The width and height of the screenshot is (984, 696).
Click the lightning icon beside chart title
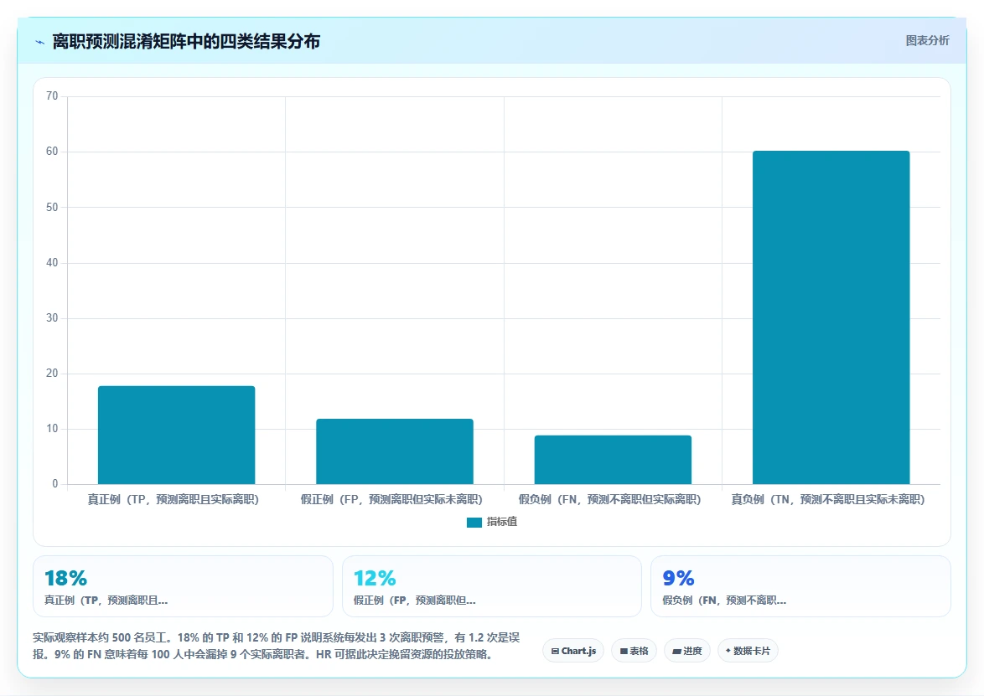click(39, 42)
